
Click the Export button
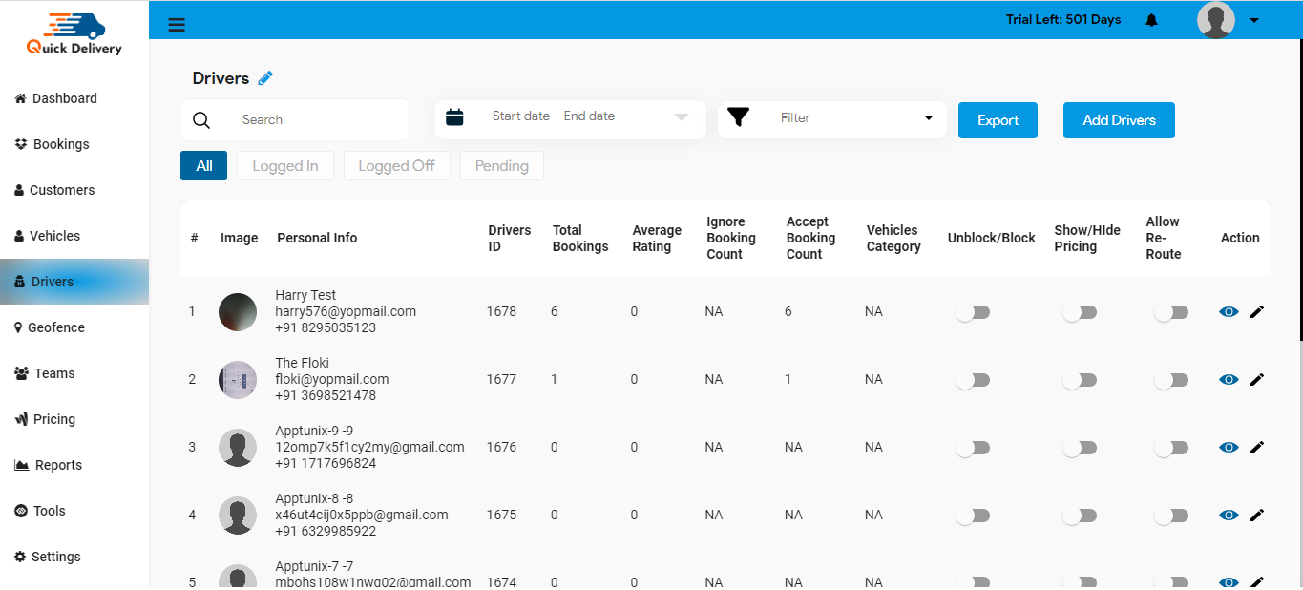pos(998,119)
